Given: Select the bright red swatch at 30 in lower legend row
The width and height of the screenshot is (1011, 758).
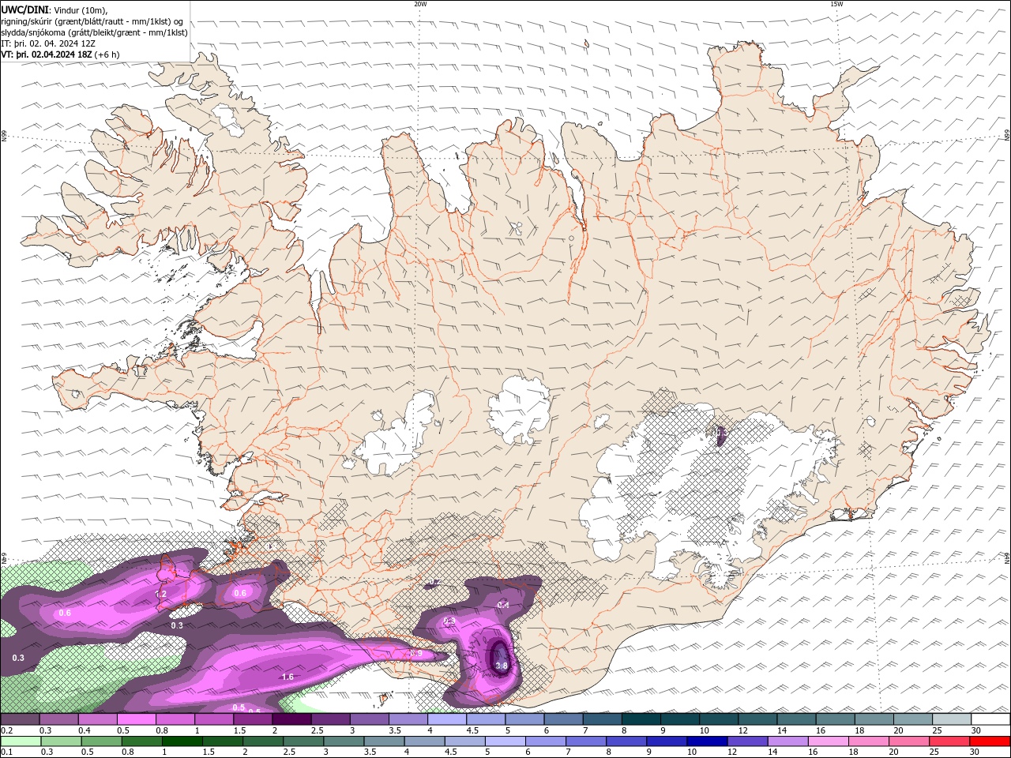Looking at the screenshot, I should (x=990, y=741).
